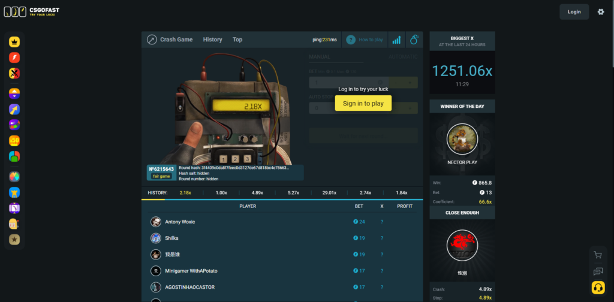Image resolution: width=614 pixels, height=302 pixels.
Task: Open the crown icon game in sidebar
Action: click(14, 42)
